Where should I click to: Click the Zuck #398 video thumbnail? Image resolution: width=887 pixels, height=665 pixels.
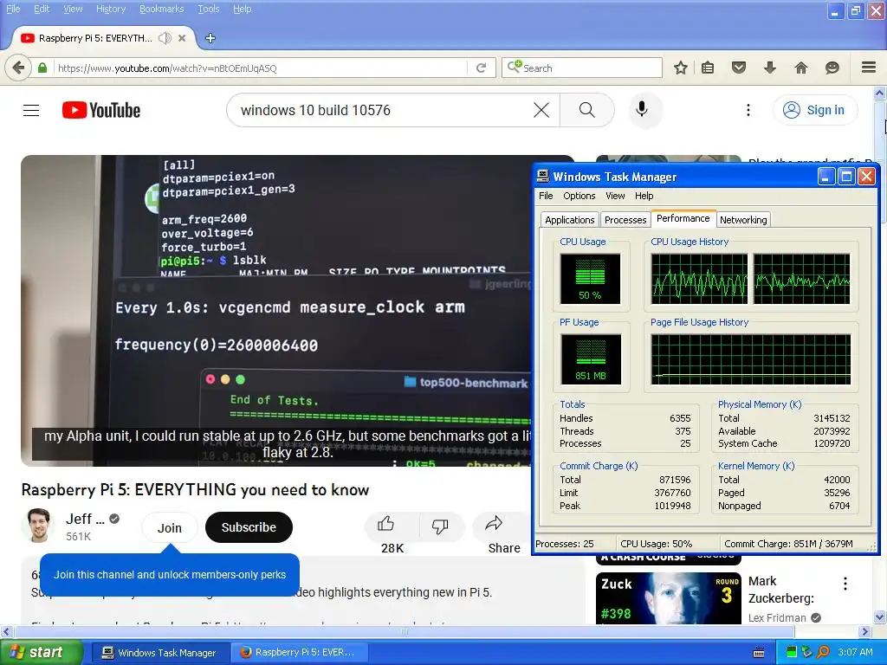(668, 598)
